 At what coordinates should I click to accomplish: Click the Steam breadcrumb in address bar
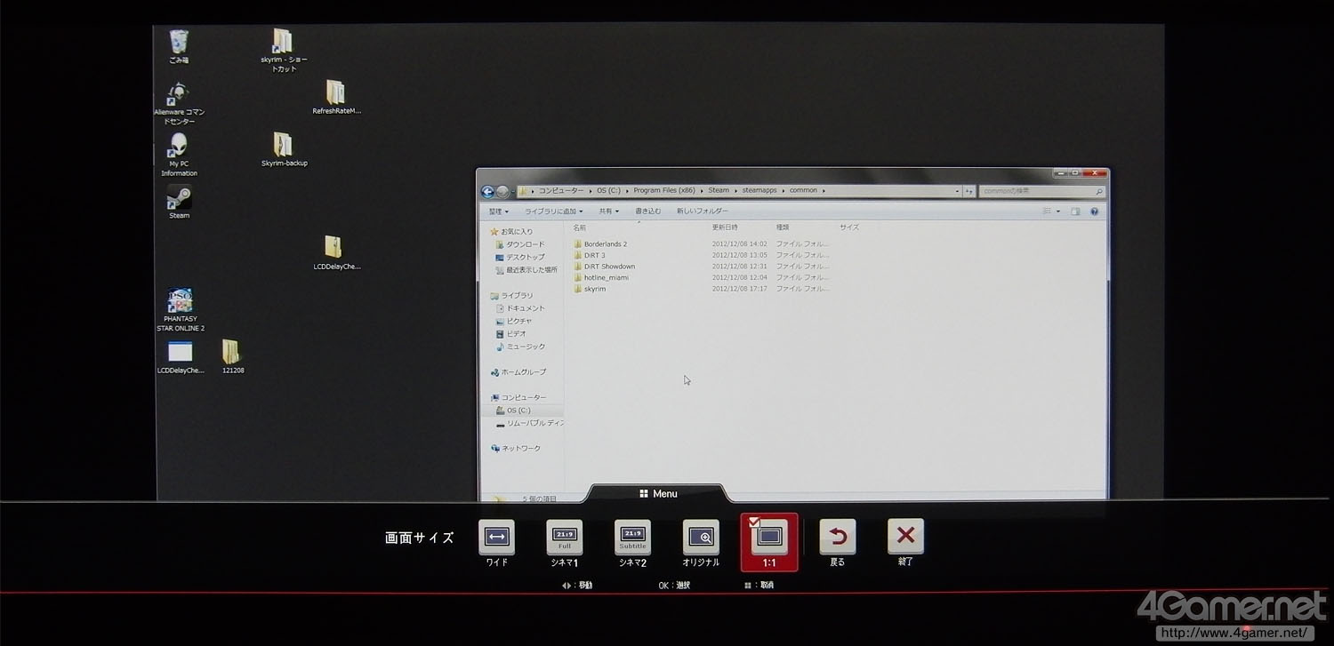[719, 191]
